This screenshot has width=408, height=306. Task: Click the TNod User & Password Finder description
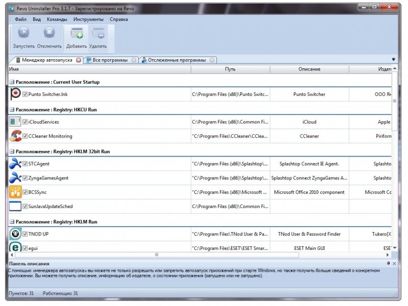pyautogui.click(x=309, y=234)
